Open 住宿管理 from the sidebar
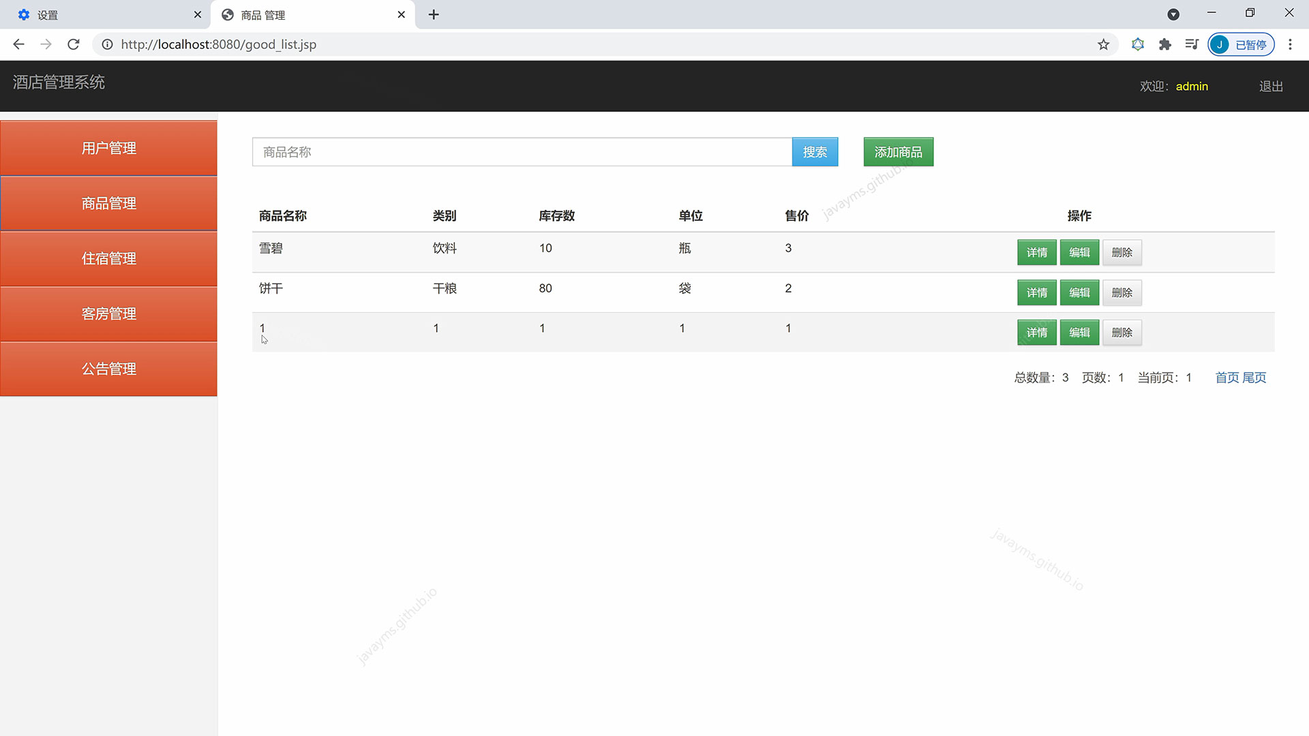 108,258
